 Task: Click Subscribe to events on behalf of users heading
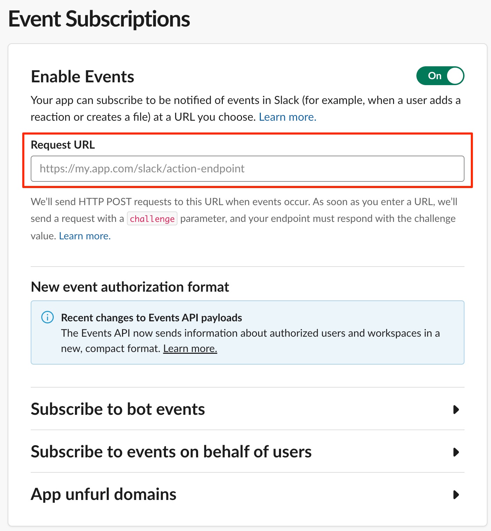point(171,452)
